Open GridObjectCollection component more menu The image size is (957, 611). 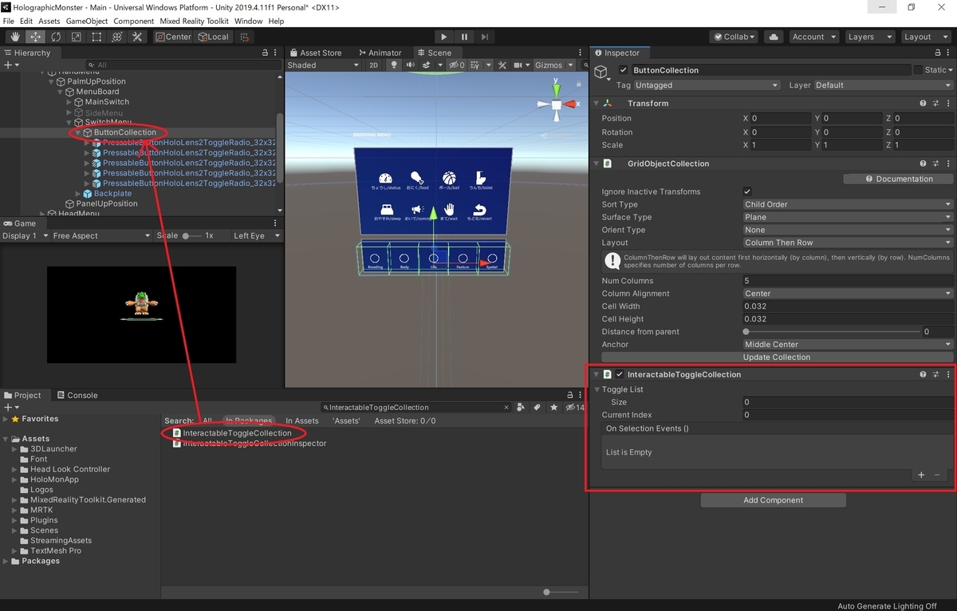coord(948,164)
